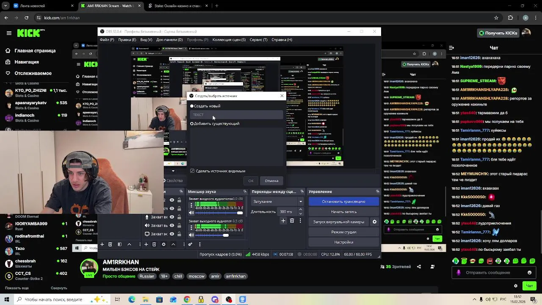The width and height of the screenshot is (542, 305).
Task: Open mixer toolbar three-dot menu
Action: [199, 244]
